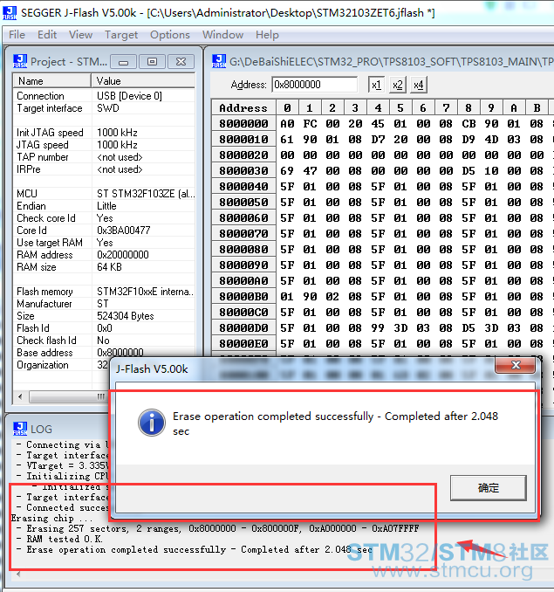The height and width of the screenshot is (592, 554).
Task: Select the Check core Id row
Action: coord(105,218)
